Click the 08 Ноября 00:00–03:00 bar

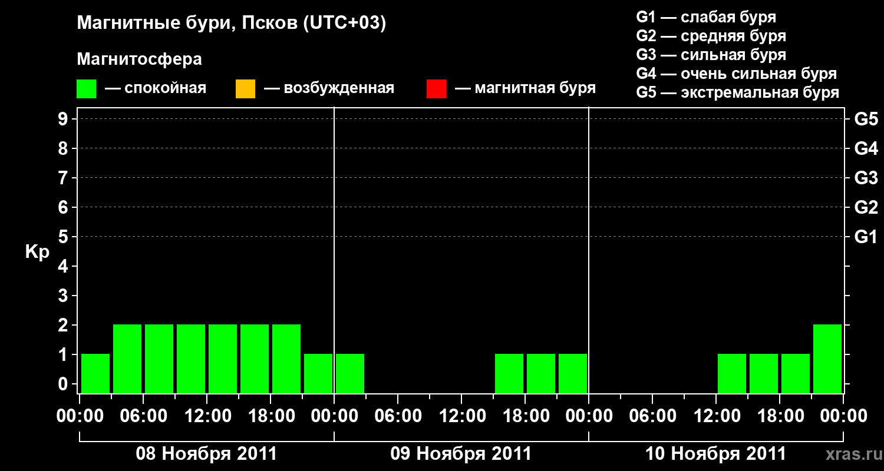pyautogui.click(x=95, y=373)
